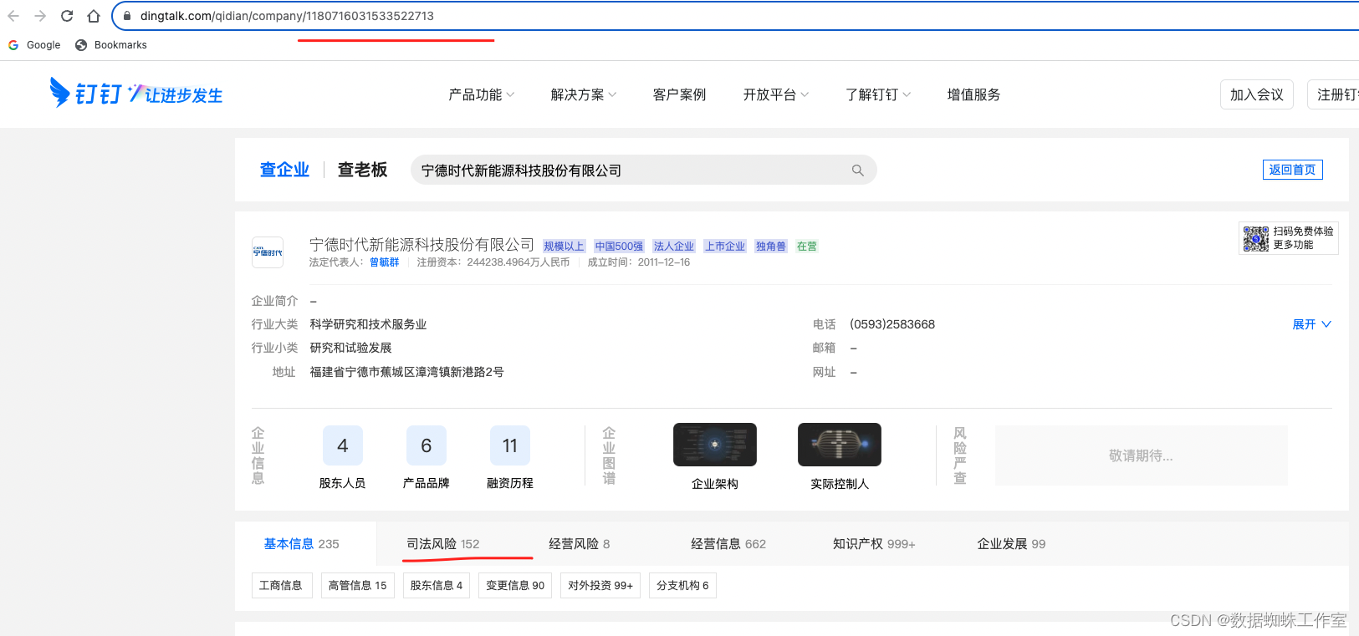Switch to 查企业 search mode

[x=284, y=170]
